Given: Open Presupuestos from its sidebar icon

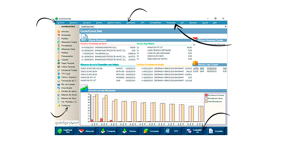Looking at the screenshot, I should (58, 56).
